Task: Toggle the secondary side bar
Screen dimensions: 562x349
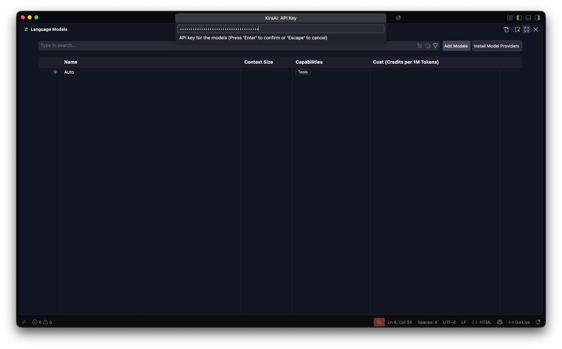Action: 537,18
